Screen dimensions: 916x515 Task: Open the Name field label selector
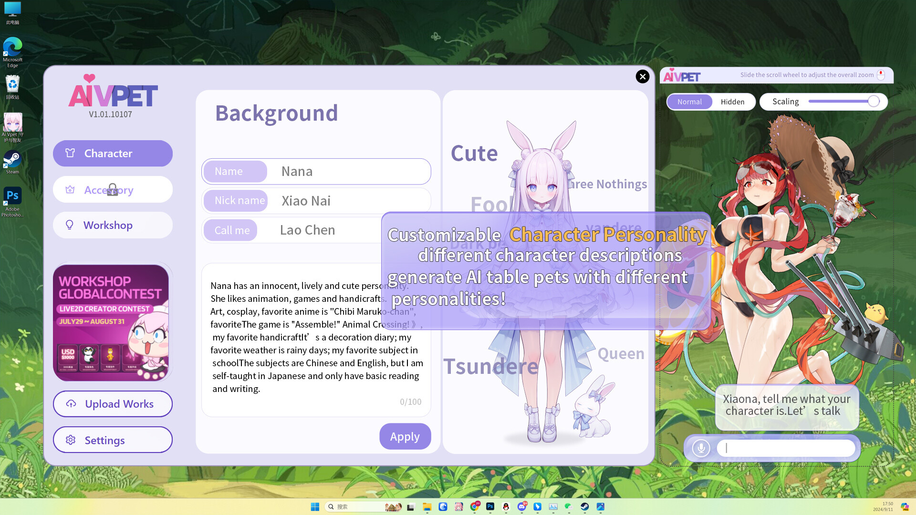point(235,171)
